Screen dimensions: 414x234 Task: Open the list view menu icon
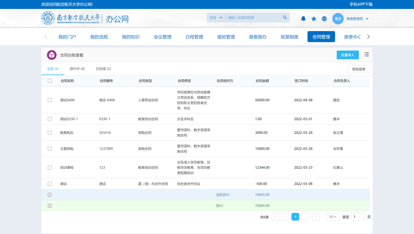366,54
